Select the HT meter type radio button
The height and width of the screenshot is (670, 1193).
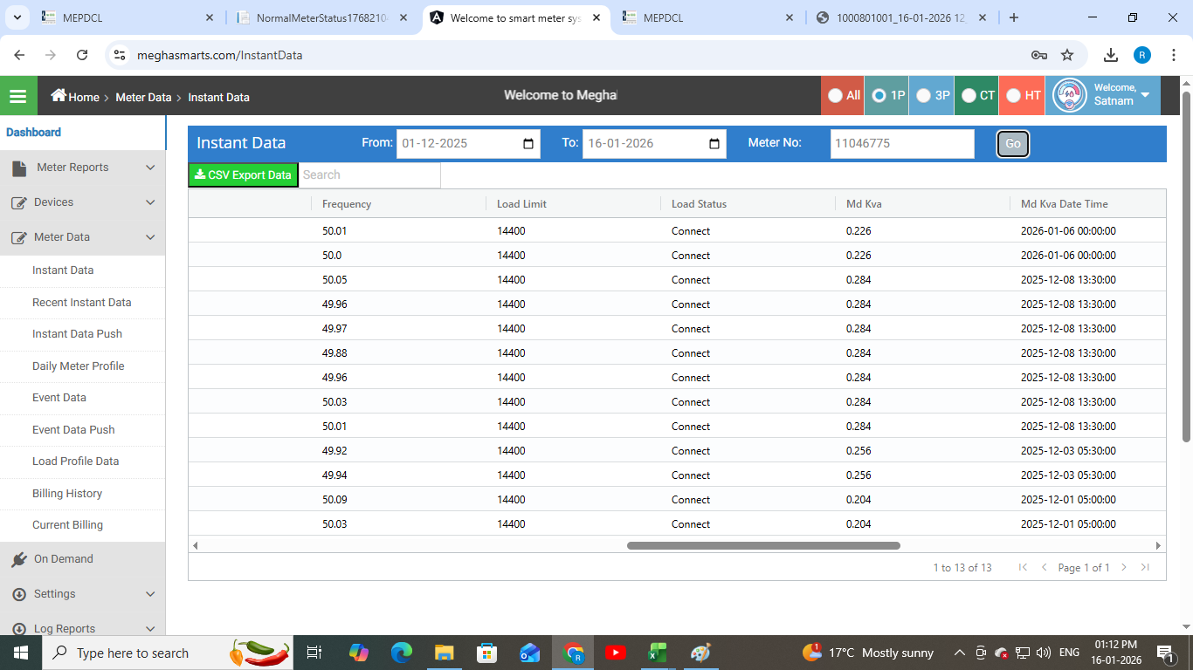(1013, 96)
